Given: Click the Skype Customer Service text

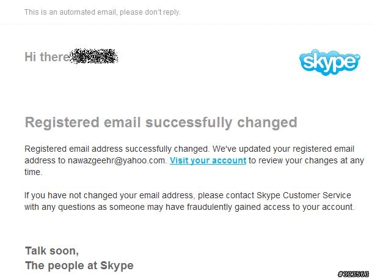Looking at the screenshot, I should (304, 195).
